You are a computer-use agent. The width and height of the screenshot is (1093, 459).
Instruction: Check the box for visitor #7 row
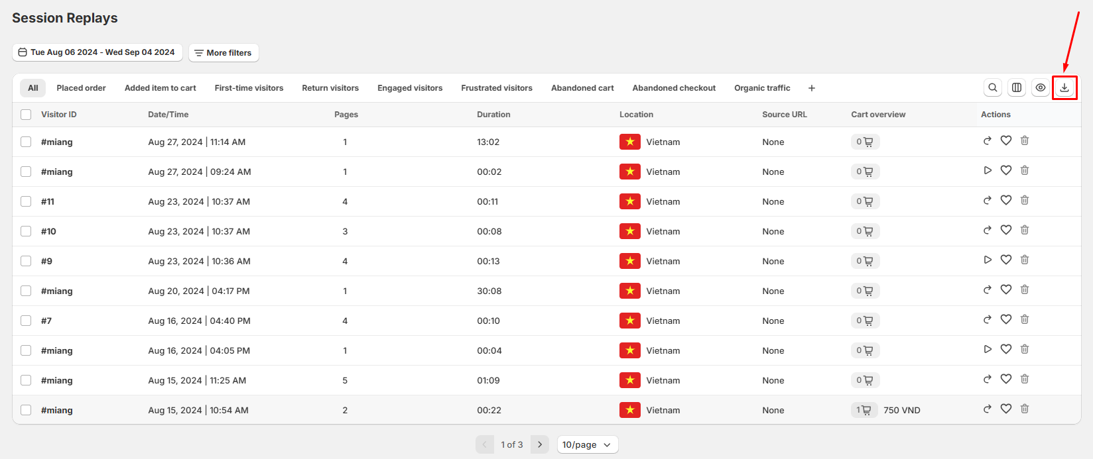point(26,321)
